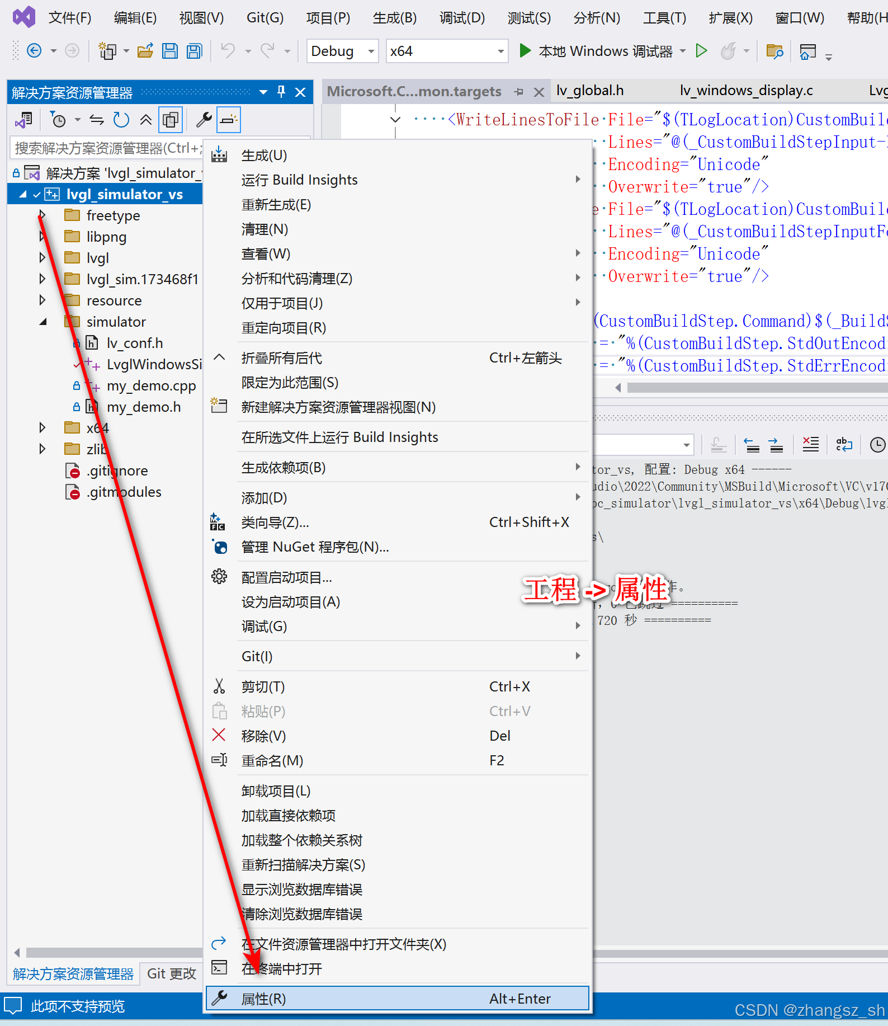Open the 调试(D) menu

[462, 18]
